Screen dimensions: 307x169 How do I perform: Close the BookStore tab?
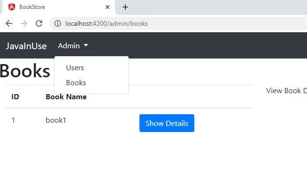coord(107,7)
